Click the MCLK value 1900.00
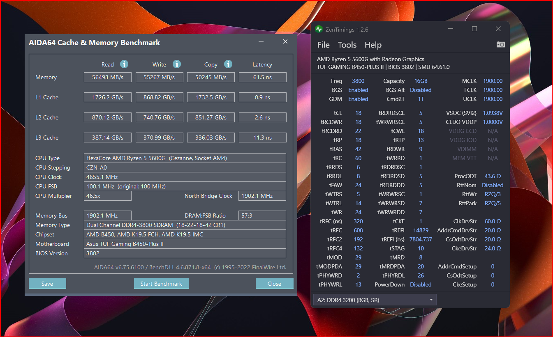 click(493, 81)
